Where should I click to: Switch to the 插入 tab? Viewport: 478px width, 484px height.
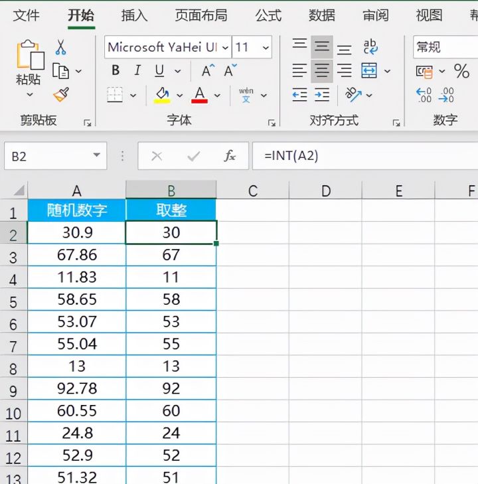click(134, 15)
